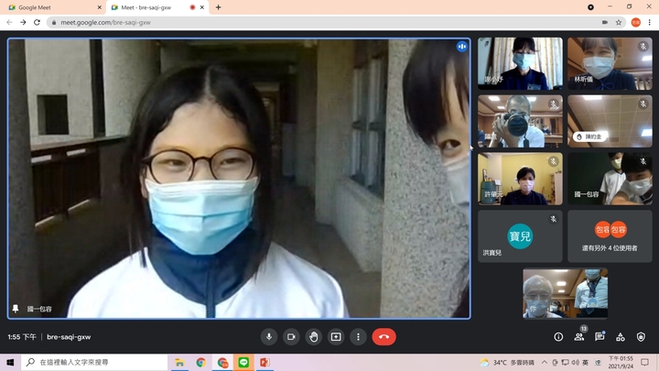Bookmark this page with the star icon
The width and height of the screenshot is (659, 371).
619,22
